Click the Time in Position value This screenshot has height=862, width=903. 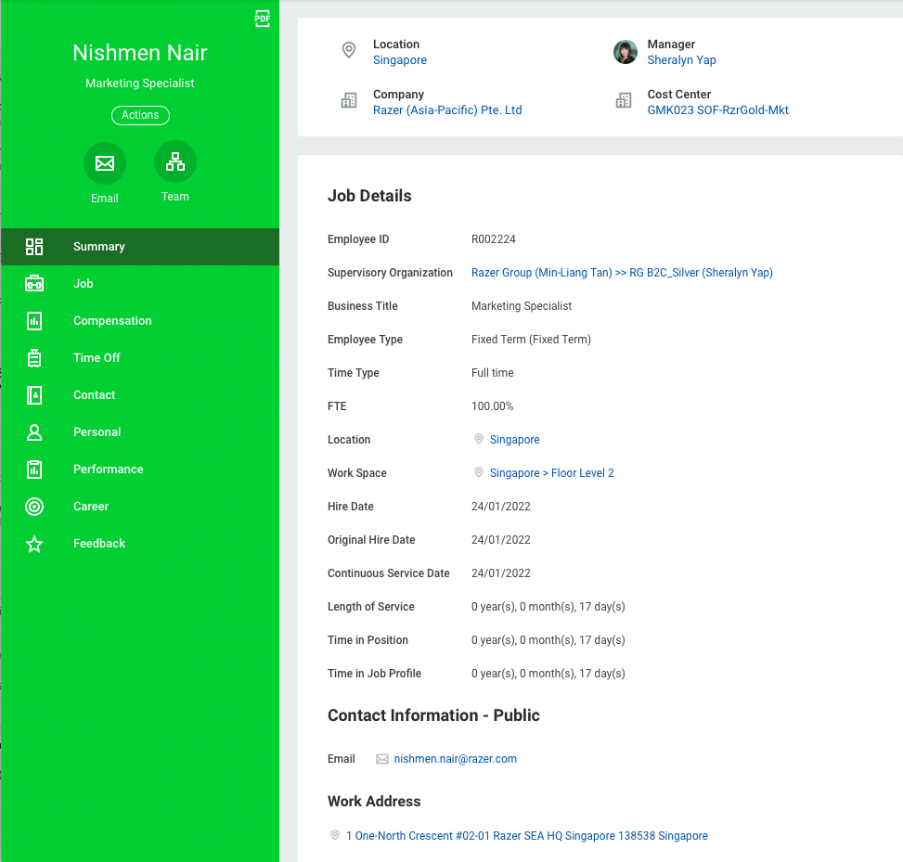548,639
